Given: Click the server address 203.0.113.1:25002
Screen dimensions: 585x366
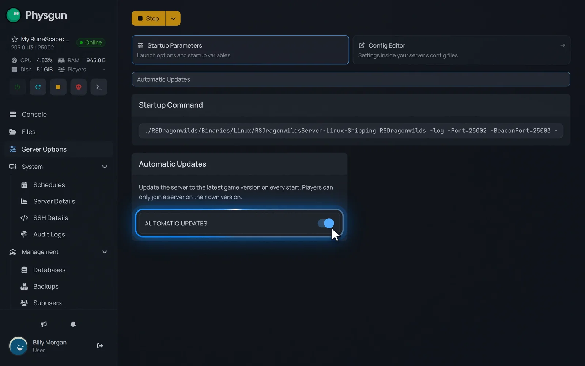Looking at the screenshot, I should click(x=33, y=48).
